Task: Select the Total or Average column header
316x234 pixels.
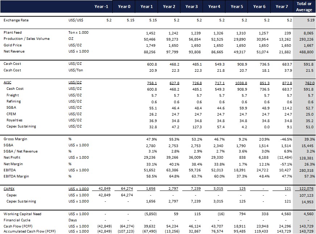Action: click(x=304, y=7)
